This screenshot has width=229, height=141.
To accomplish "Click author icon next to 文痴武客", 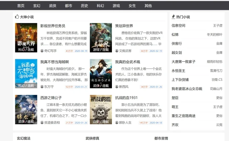I will [117, 51].
